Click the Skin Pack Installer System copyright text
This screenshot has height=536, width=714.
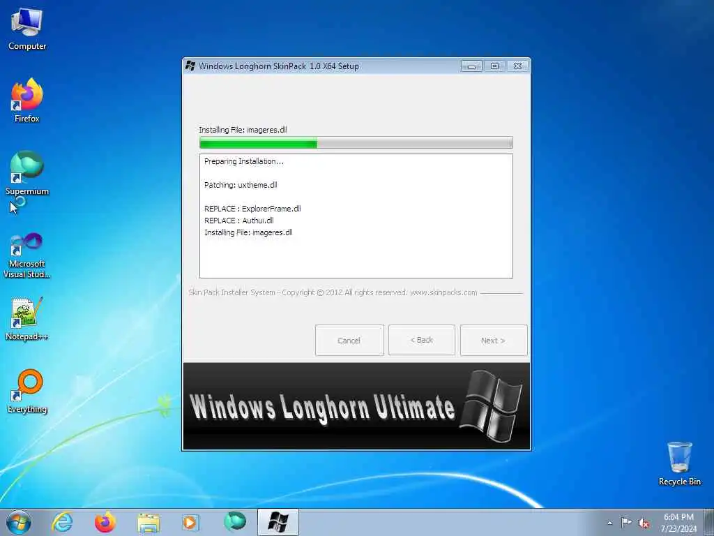click(x=333, y=292)
